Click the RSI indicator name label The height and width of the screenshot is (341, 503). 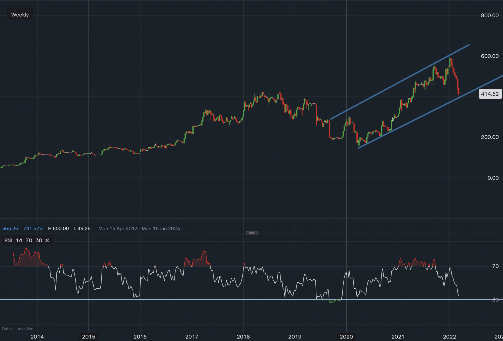pos(8,241)
